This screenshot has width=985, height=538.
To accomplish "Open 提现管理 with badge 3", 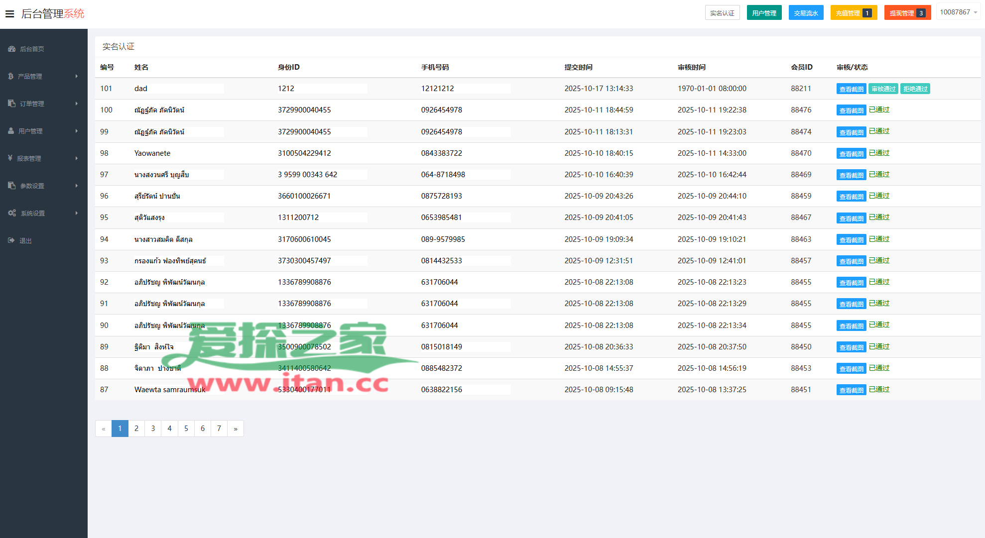I will [907, 13].
